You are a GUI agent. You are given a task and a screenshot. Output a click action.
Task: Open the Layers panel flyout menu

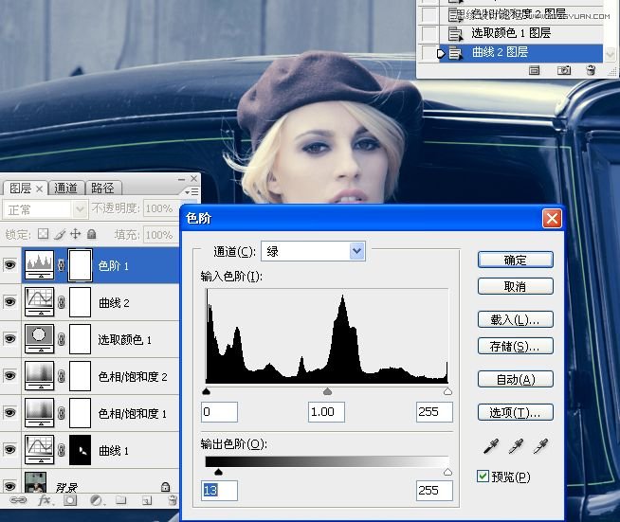[x=192, y=190]
